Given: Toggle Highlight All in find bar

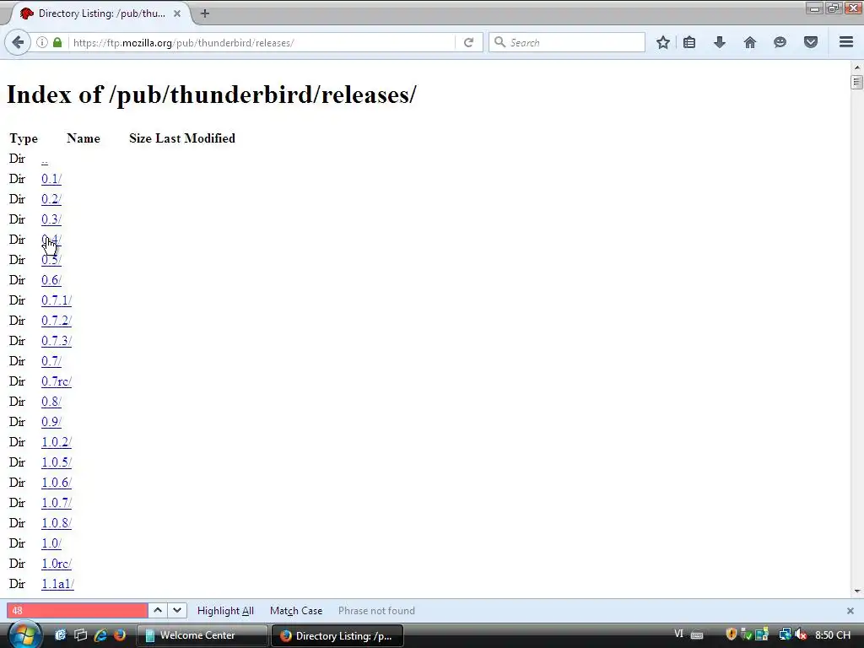Looking at the screenshot, I should 225,611.
